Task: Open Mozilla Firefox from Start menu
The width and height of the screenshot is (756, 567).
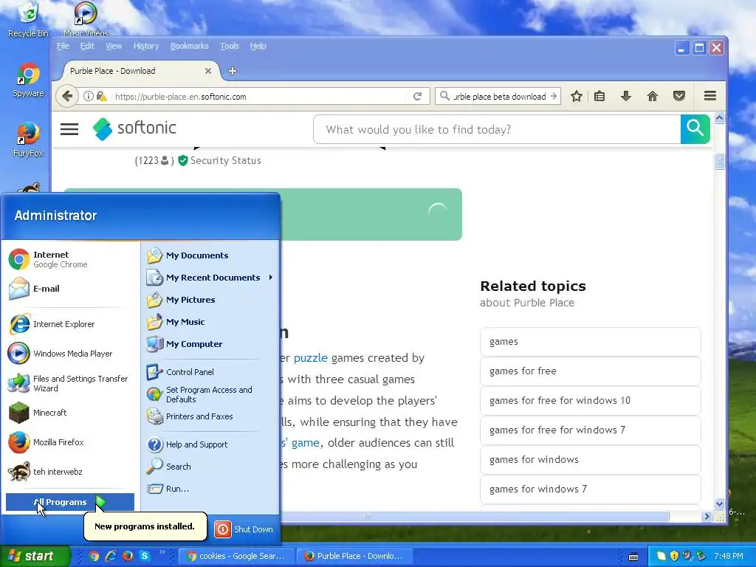Action: [71, 442]
